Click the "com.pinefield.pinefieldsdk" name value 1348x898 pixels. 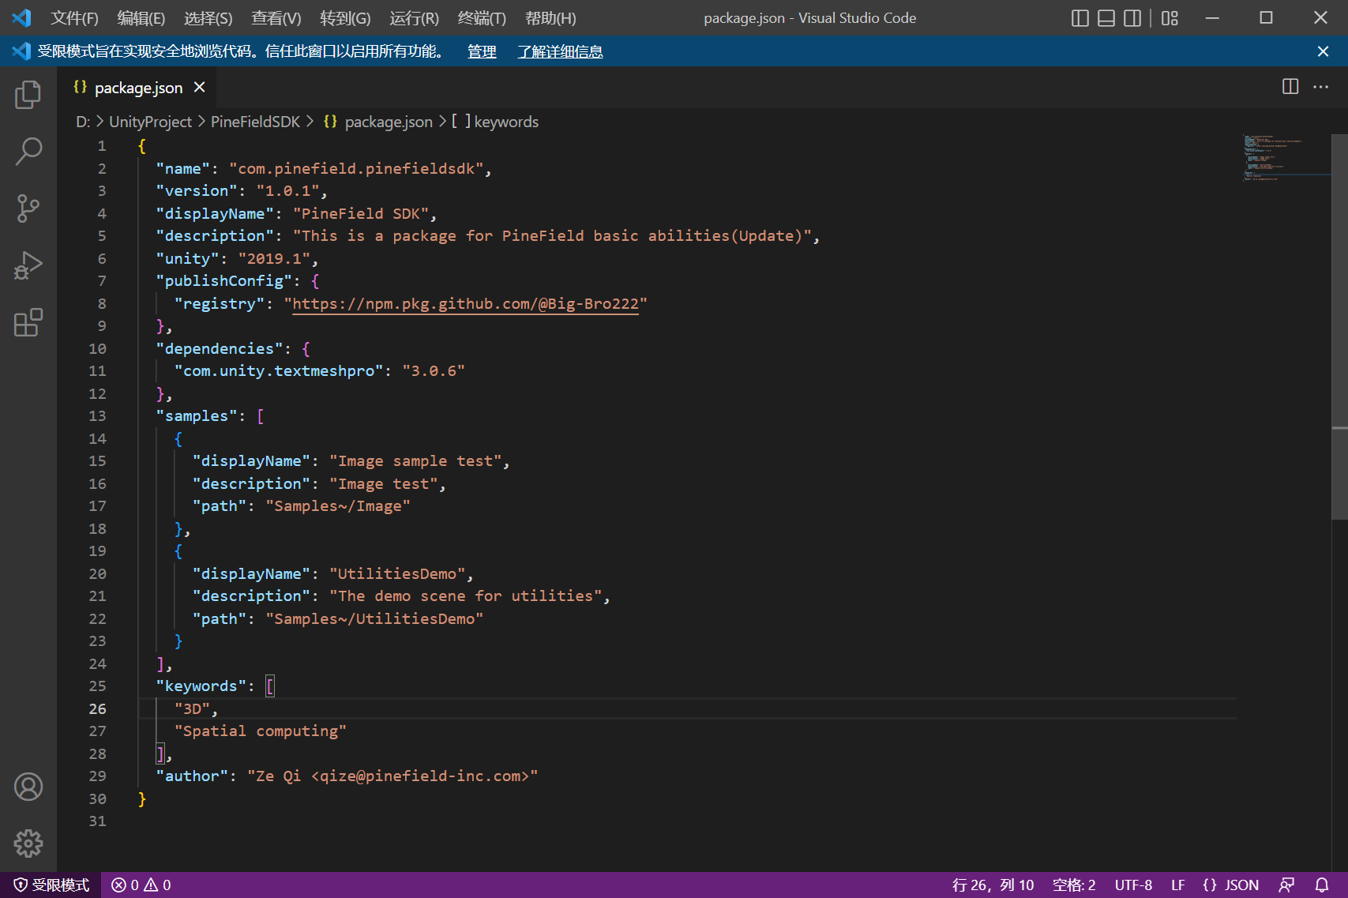tap(356, 169)
